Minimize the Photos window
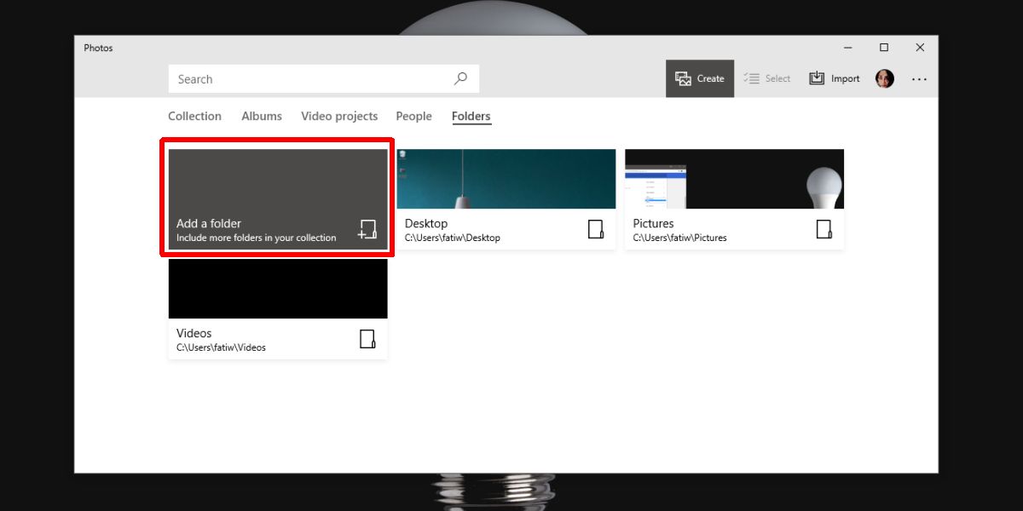Viewport: 1023px width, 511px height. [848, 48]
